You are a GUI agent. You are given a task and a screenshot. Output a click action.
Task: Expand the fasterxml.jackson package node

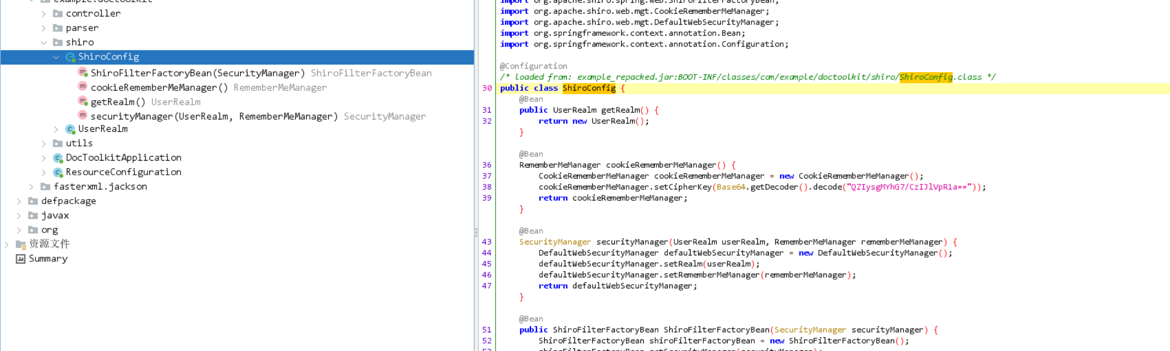pyautogui.click(x=31, y=187)
